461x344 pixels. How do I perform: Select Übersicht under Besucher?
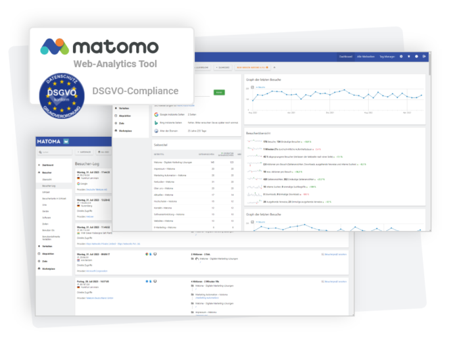click(x=47, y=180)
